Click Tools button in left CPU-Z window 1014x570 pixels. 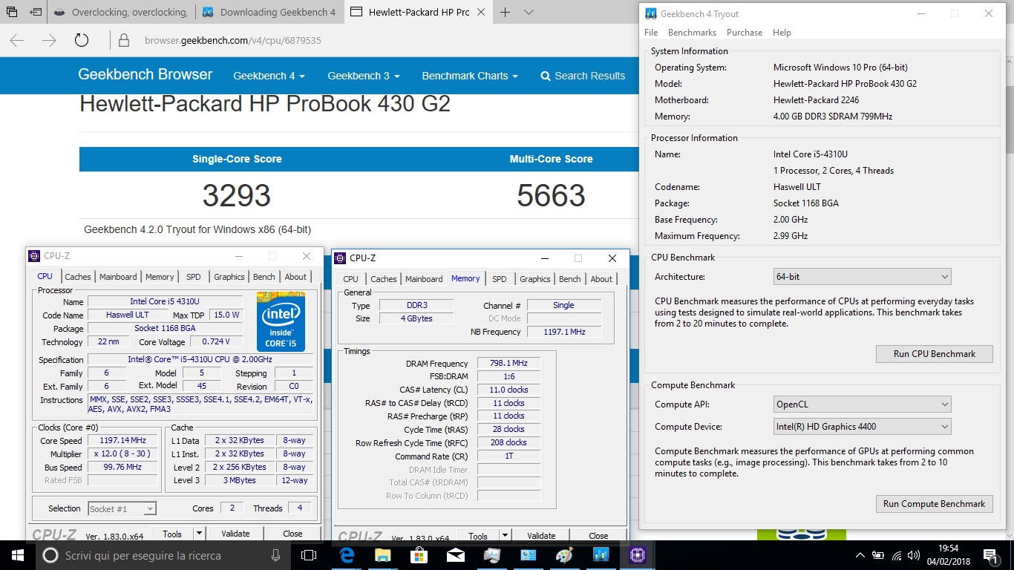[x=172, y=534]
